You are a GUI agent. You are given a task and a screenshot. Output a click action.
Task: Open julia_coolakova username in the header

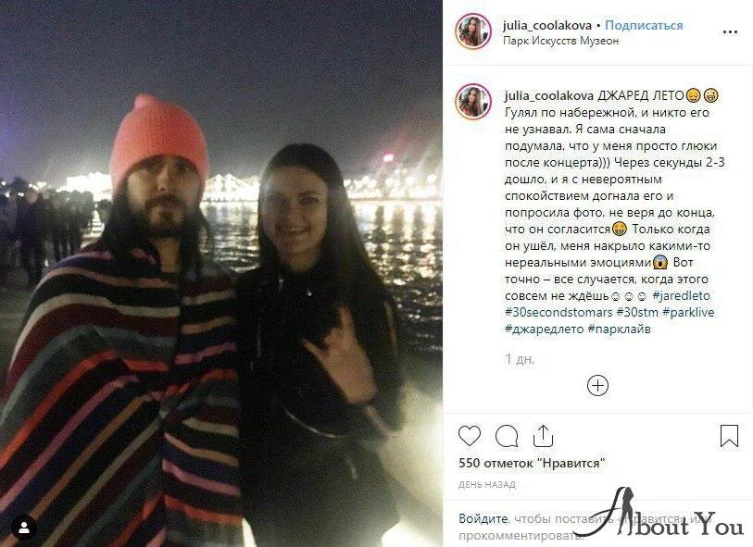(547, 25)
